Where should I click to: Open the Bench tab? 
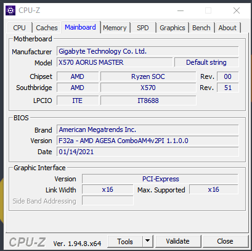(x=201, y=28)
